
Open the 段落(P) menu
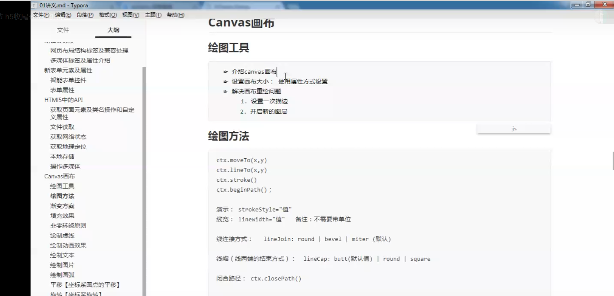point(85,15)
